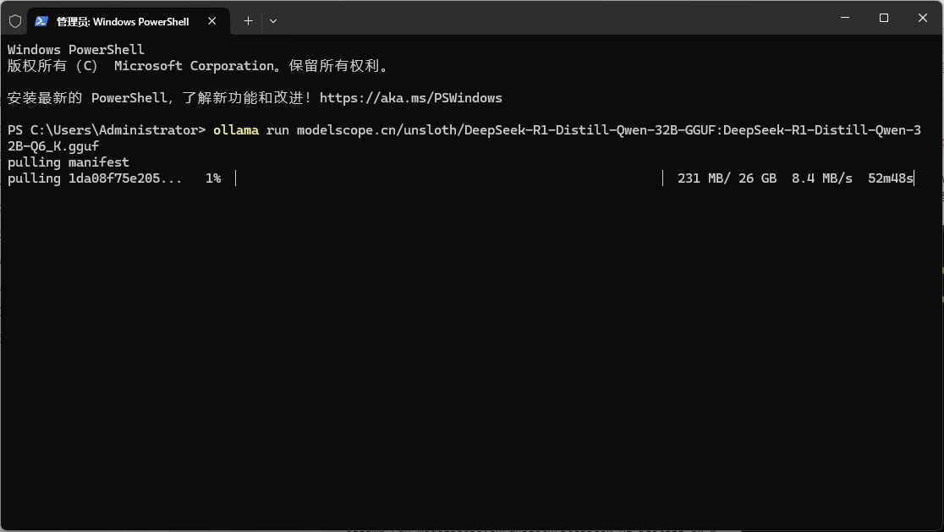944x532 pixels.
Task: Click the 1% download percentage
Action: point(213,178)
